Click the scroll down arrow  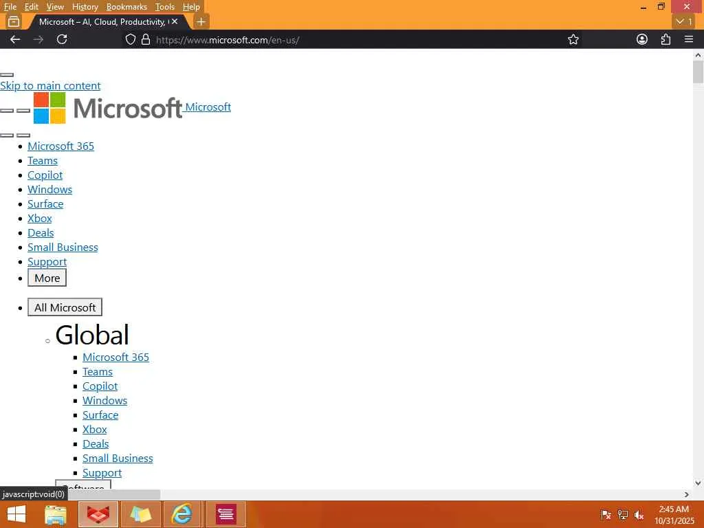(x=698, y=483)
